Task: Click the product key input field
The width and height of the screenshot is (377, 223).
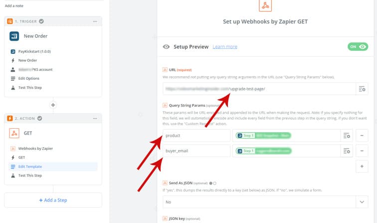Action: coord(196,136)
